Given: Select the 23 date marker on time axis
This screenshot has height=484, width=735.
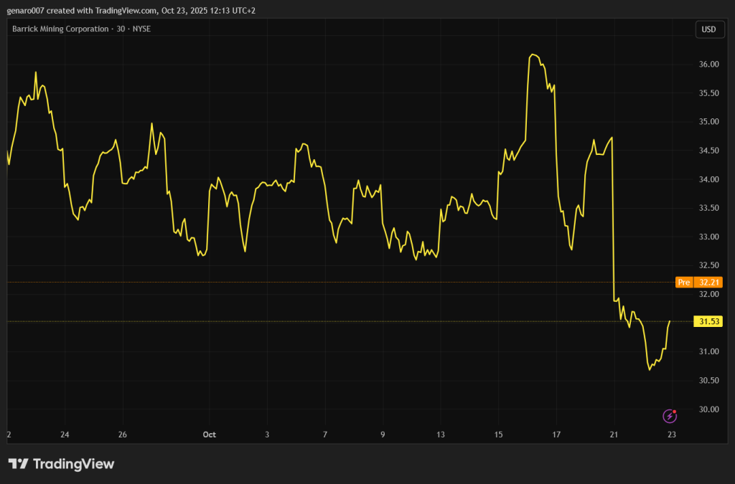Looking at the screenshot, I should pos(672,435).
